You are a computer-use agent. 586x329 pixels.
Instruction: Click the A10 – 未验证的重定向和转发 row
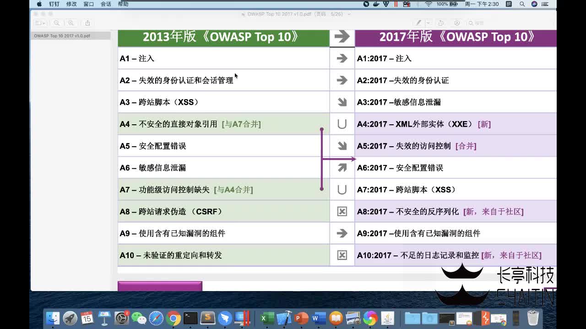click(223, 255)
